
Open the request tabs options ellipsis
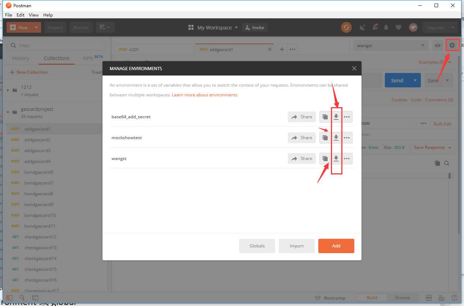point(292,49)
